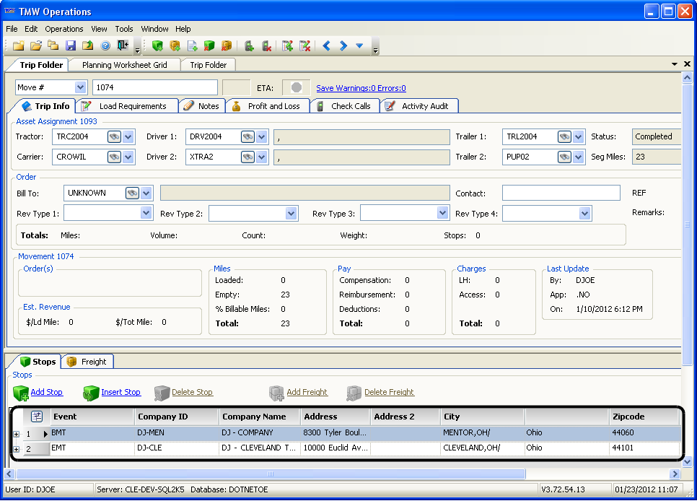The width and height of the screenshot is (697, 501).
Task: Open Help via the question mark icon
Action: pos(105,46)
